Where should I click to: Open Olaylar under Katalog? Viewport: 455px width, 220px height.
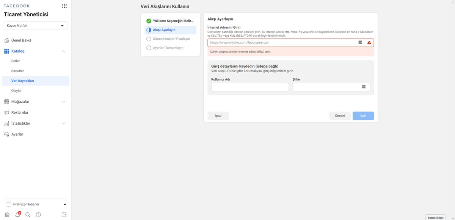tap(16, 91)
